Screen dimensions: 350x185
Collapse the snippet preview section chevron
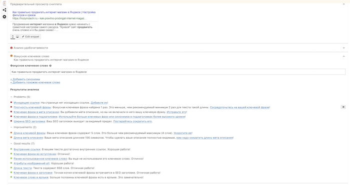point(344,4)
